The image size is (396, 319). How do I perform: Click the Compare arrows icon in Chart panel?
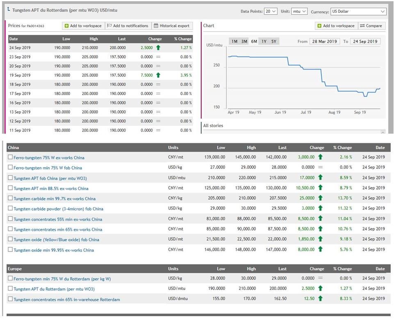[362, 26]
